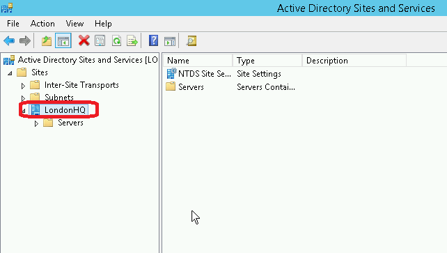Toggle Show/Hide Console Tree icon
Viewport: 447px width, 253px height.
click(x=63, y=41)
